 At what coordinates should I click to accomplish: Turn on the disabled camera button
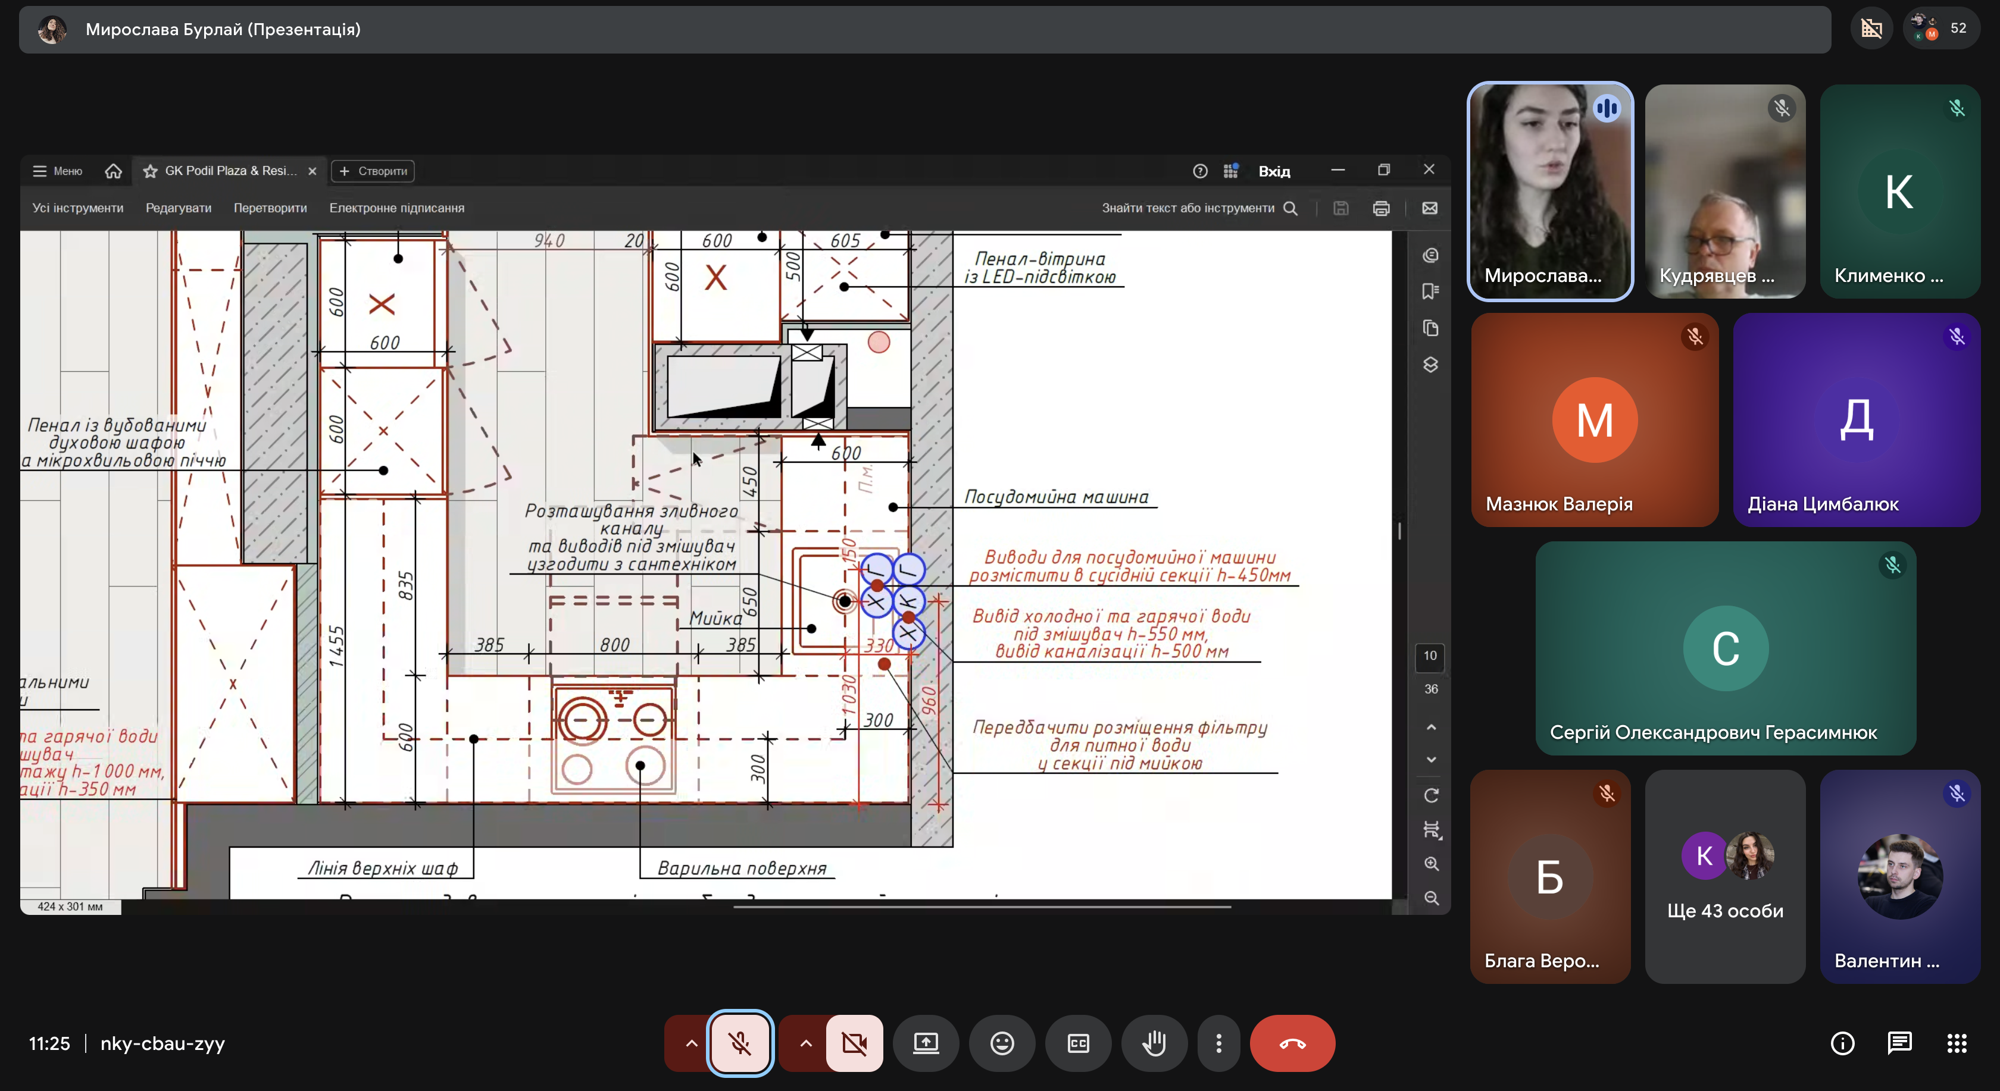tap(854, 1043)
